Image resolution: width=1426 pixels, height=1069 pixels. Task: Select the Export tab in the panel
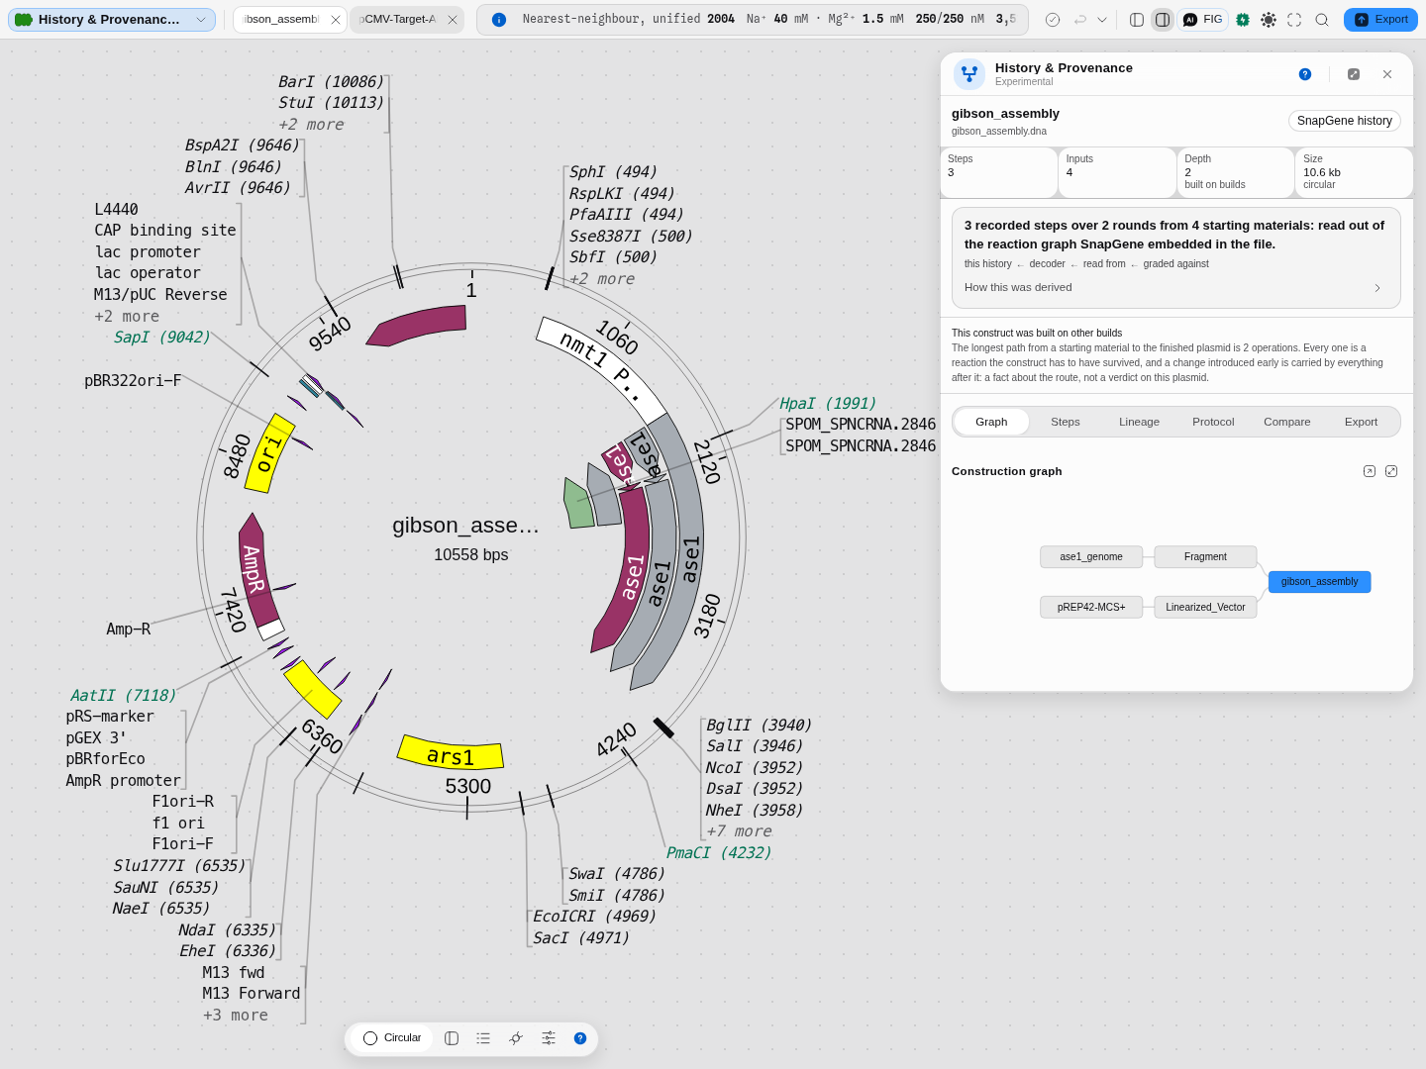[x=1361, y=422]
